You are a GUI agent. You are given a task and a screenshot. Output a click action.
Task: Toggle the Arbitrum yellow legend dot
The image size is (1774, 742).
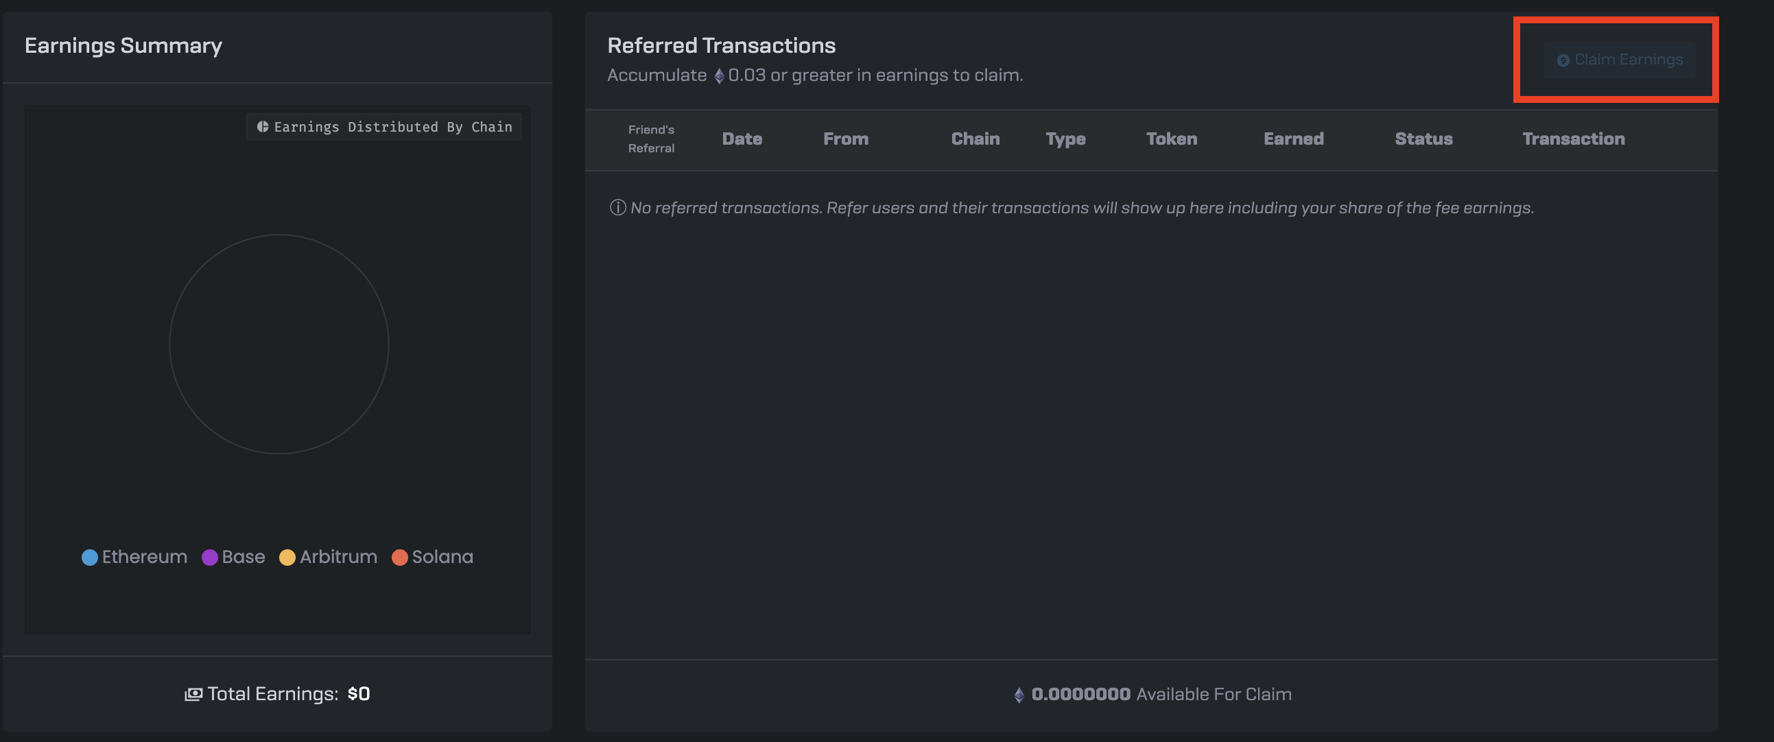(x=287, y=558)
